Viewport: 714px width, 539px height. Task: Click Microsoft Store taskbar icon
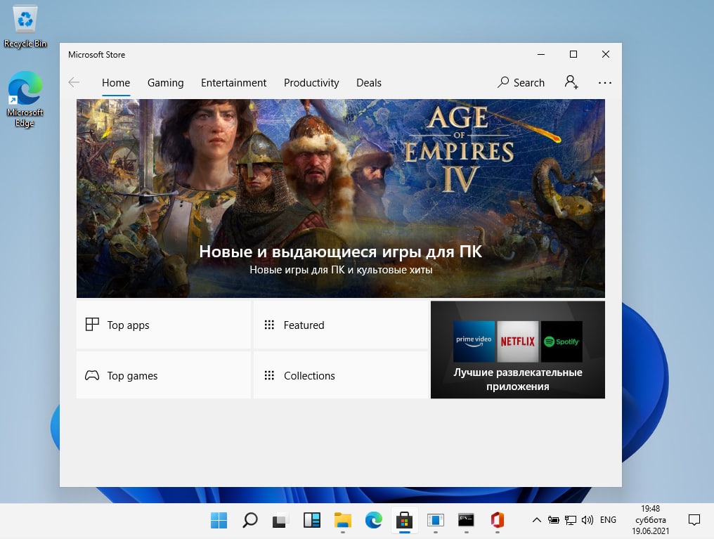404,520
